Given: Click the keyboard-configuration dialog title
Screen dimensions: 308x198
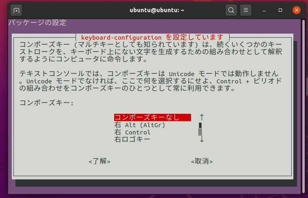Looking at the screenshot, I should tap(152, 37).
